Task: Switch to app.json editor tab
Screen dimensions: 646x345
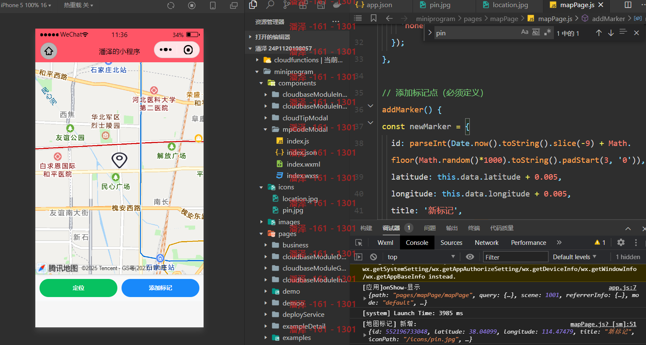Action: pos(373,5)
